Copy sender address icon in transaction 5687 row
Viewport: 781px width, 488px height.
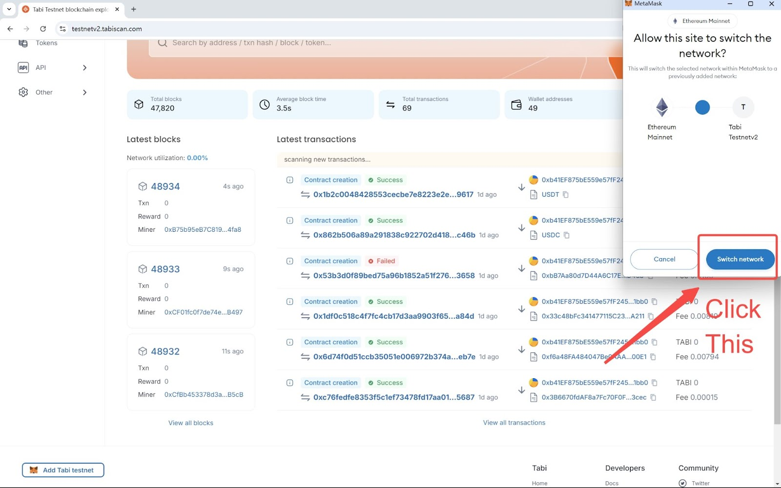[655, 383]
